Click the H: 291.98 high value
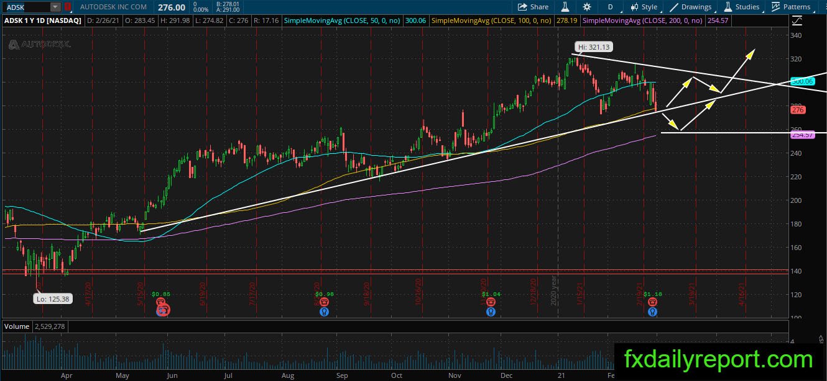 [x=175, y=21]
